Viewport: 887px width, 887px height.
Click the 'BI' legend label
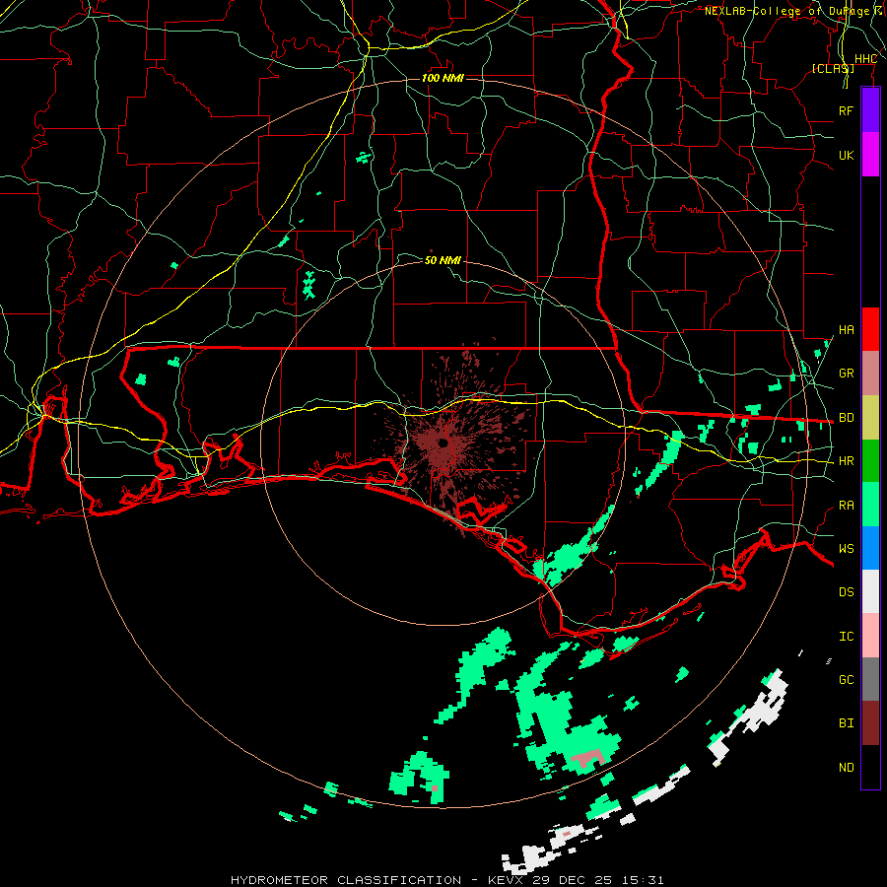point(846,723)
